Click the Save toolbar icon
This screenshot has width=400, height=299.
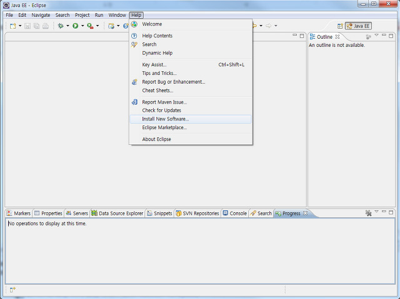tap(27, 26)
